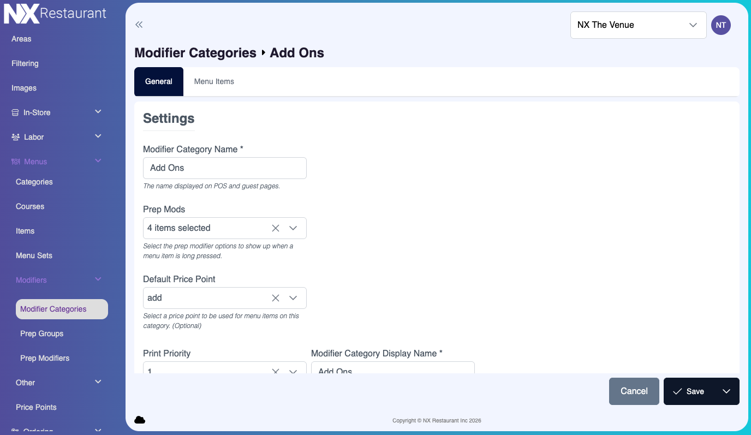Clear Prep Mods selection with X icon
751x435 pixels.
276,228
